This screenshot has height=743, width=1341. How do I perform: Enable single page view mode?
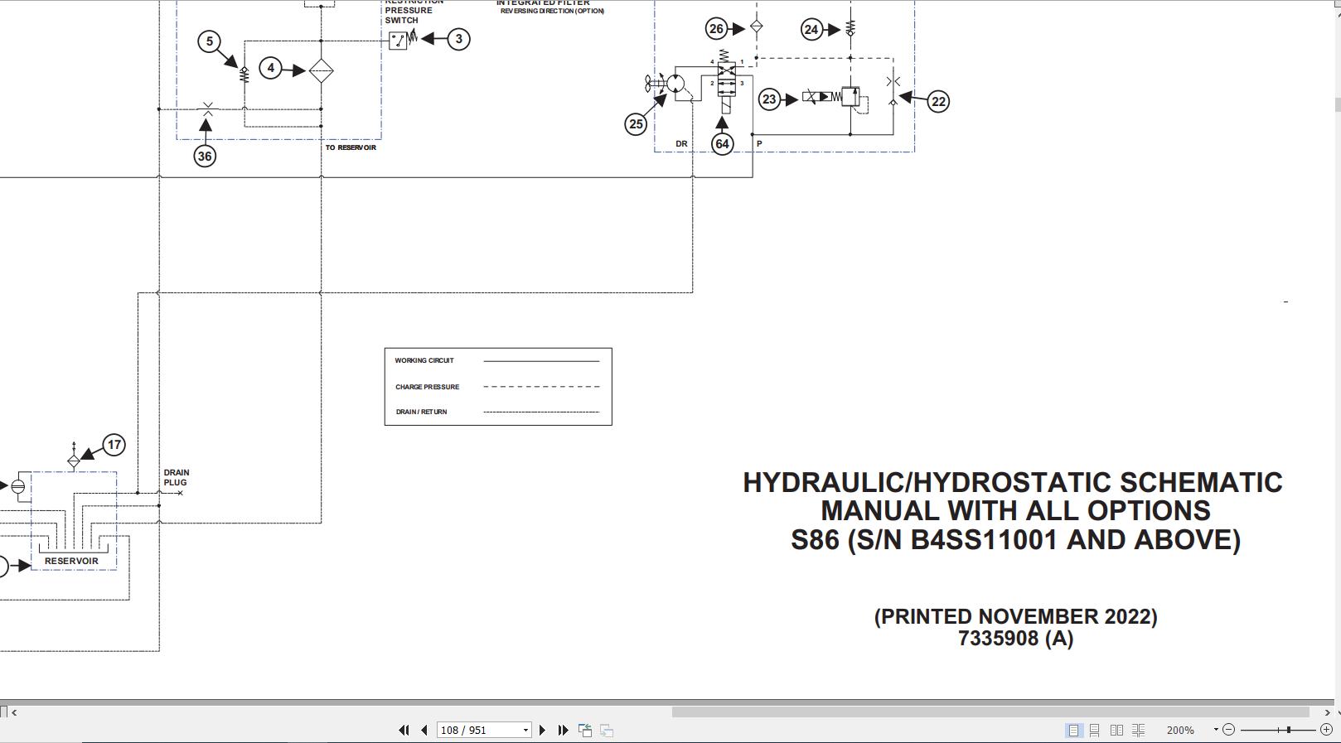[x=1073, y=730]
